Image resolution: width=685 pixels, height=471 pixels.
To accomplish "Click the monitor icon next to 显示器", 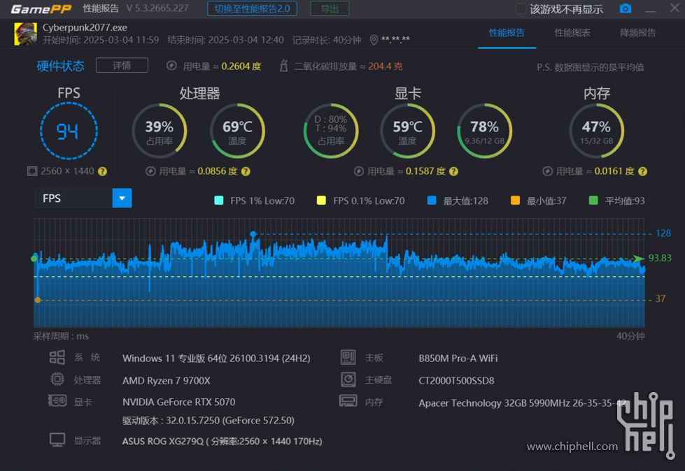I will click(57, 440).
